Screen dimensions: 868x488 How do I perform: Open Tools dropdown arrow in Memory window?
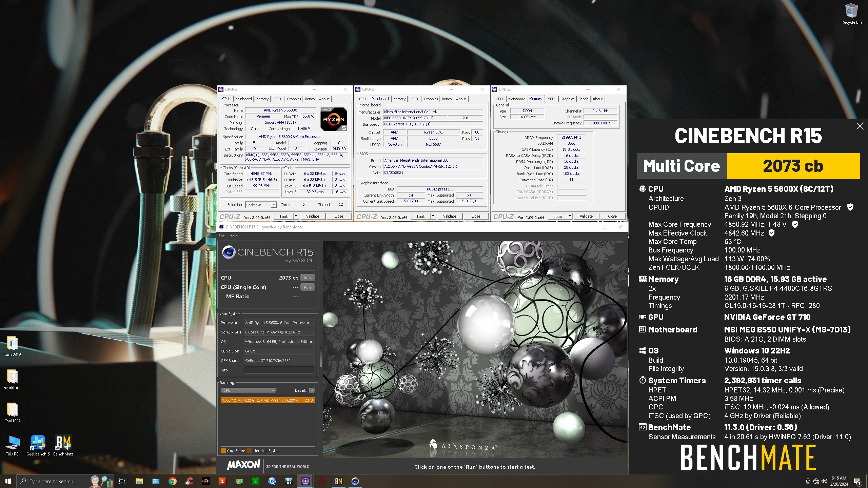(570, 216)
